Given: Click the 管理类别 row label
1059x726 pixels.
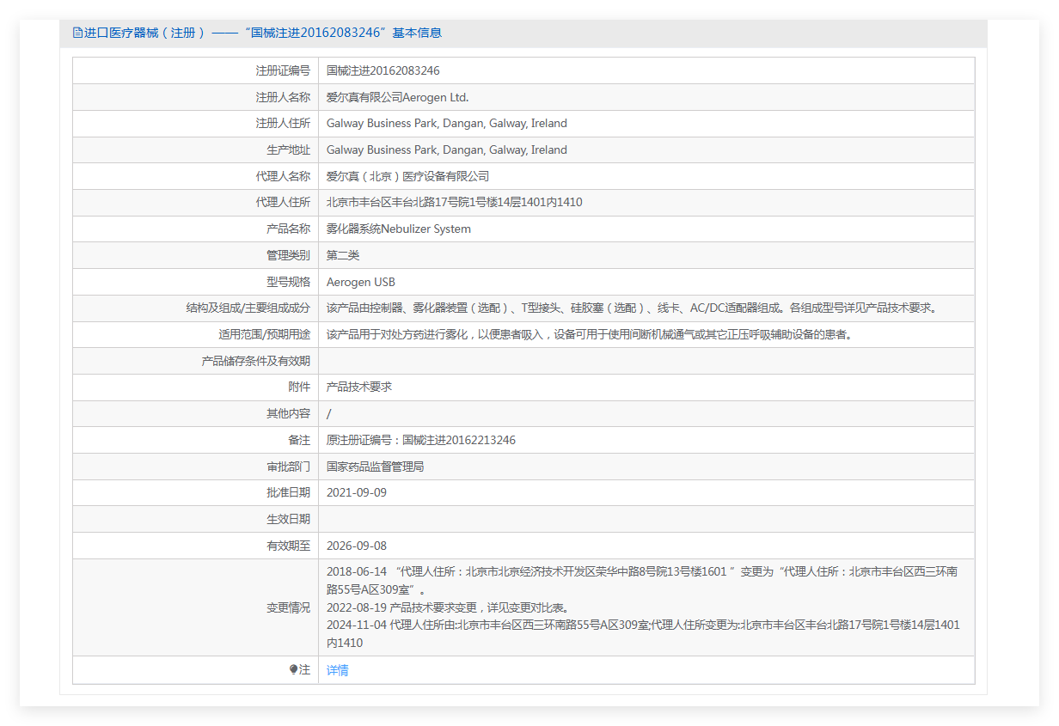Looking at the screenshot, I should (288, 255).
